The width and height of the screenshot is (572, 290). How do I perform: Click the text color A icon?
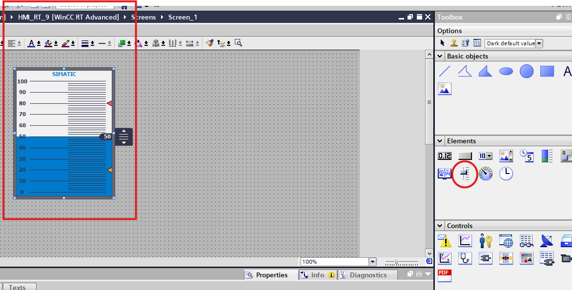pos(31,43)
